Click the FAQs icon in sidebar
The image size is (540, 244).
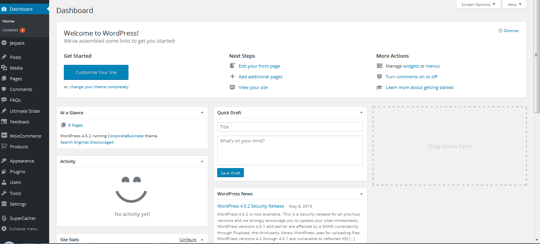pyautogui.click(x=4, y=100)
